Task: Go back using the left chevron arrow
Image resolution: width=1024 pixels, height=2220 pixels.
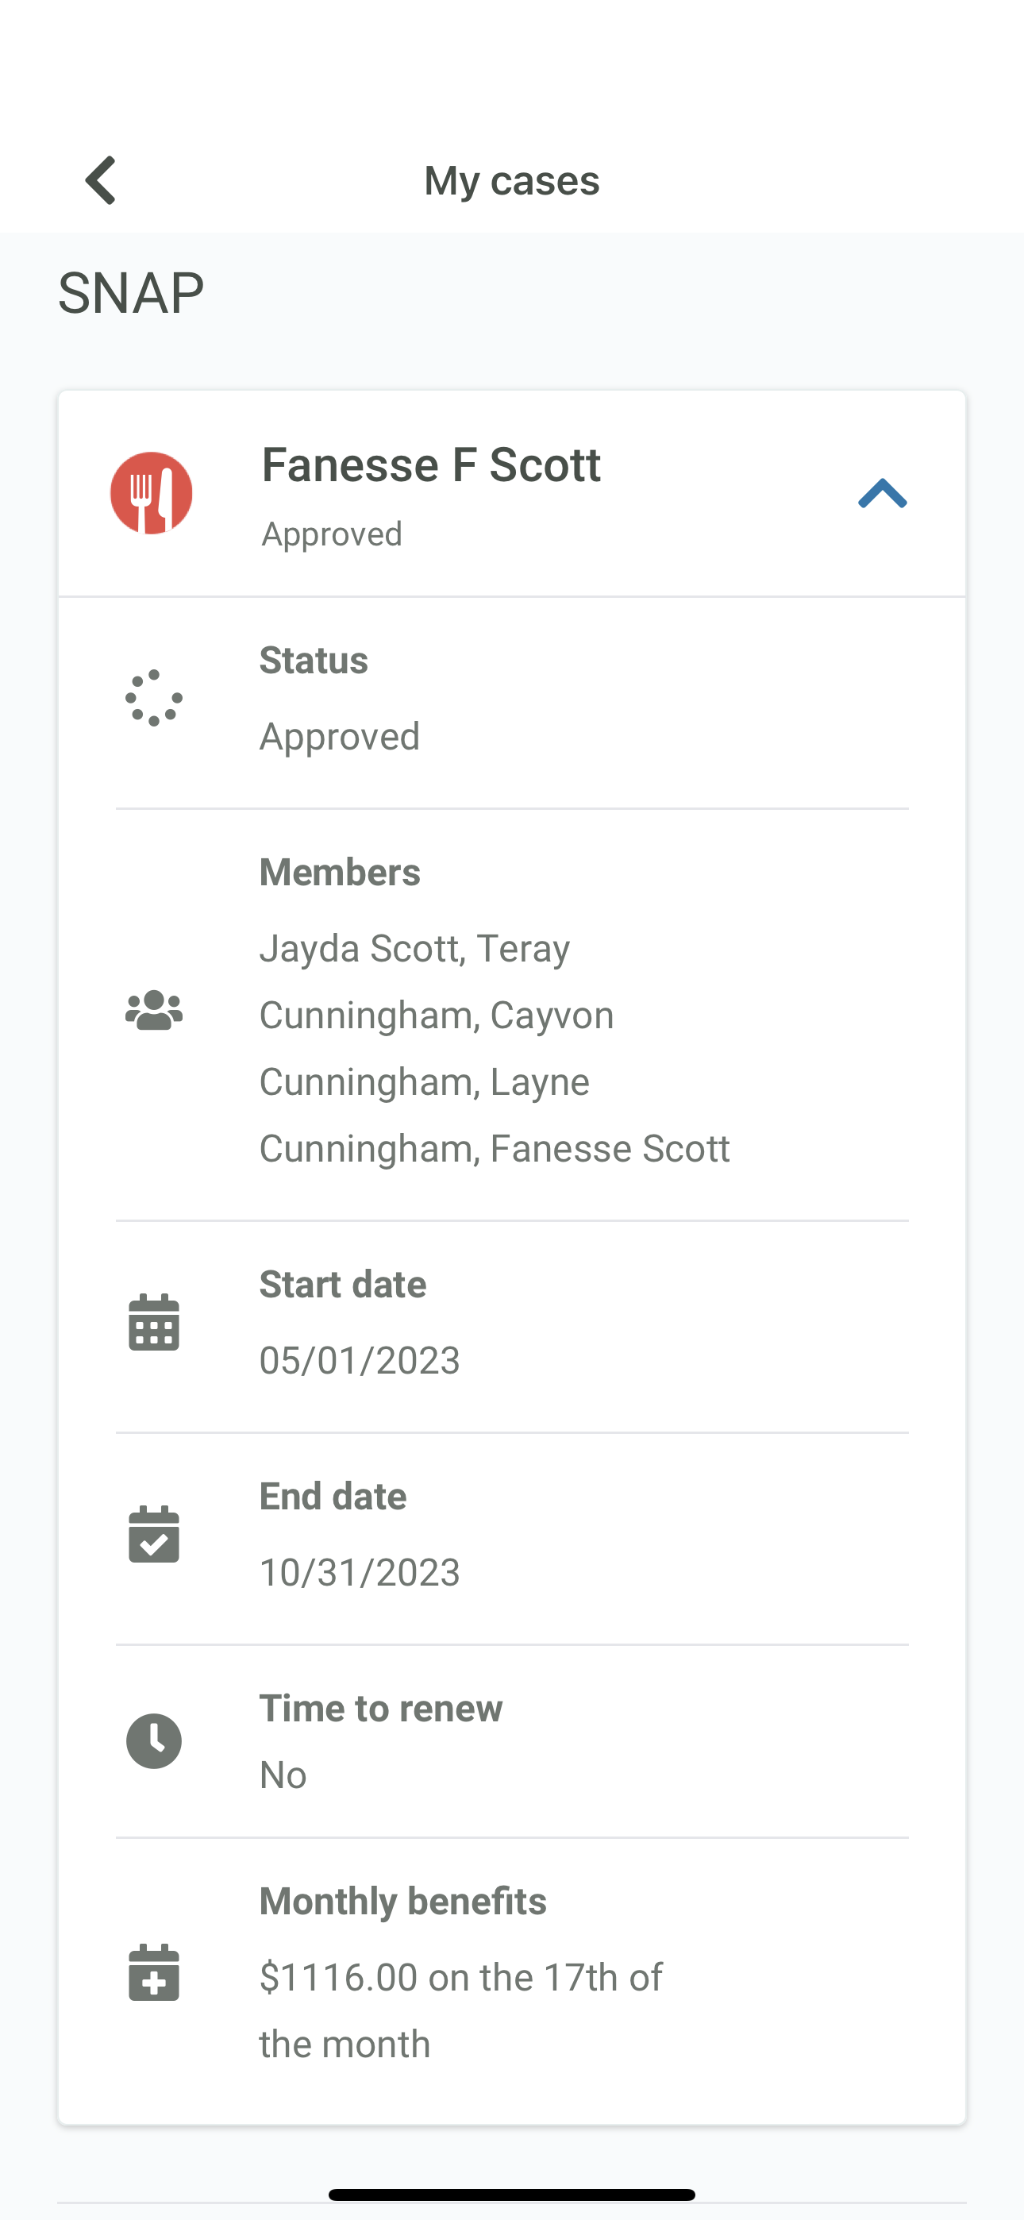Action: (x=101, y=180)
